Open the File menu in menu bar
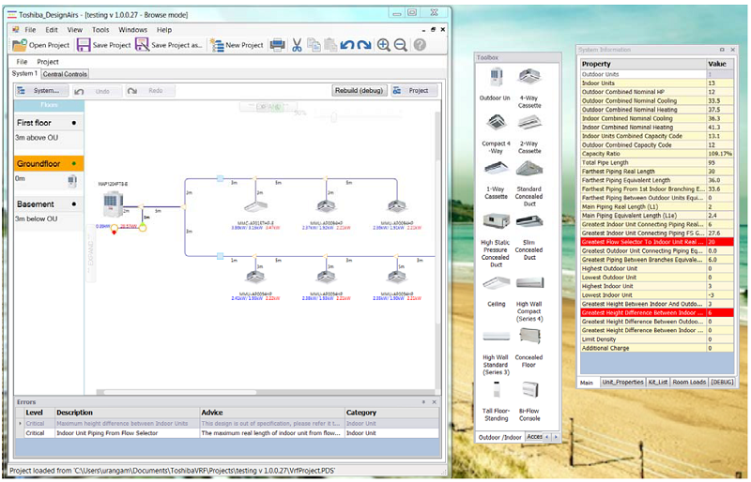The image size is (751, 482). (x=30, y=30)
